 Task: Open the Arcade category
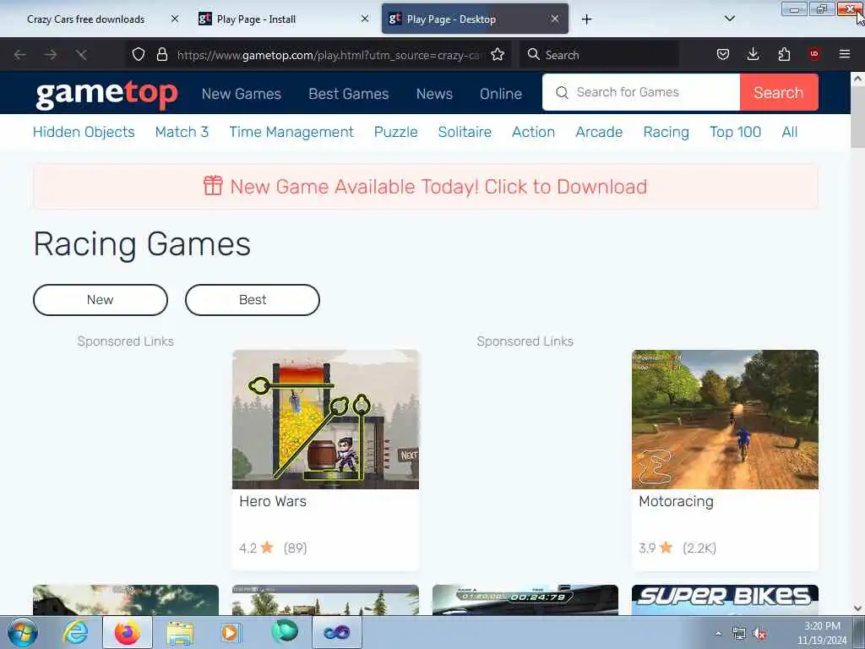click(x=599, y=132)
